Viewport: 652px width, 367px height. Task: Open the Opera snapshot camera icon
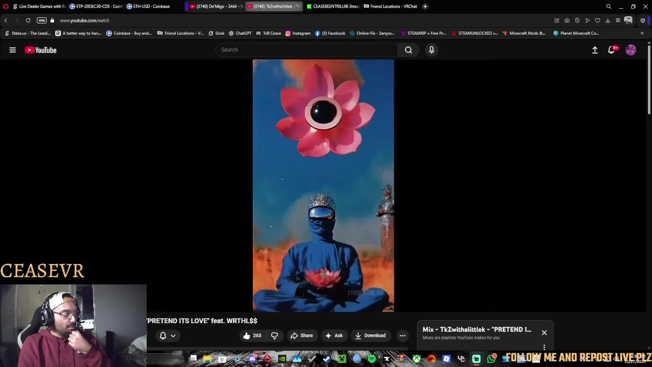(x=567, y=20)
